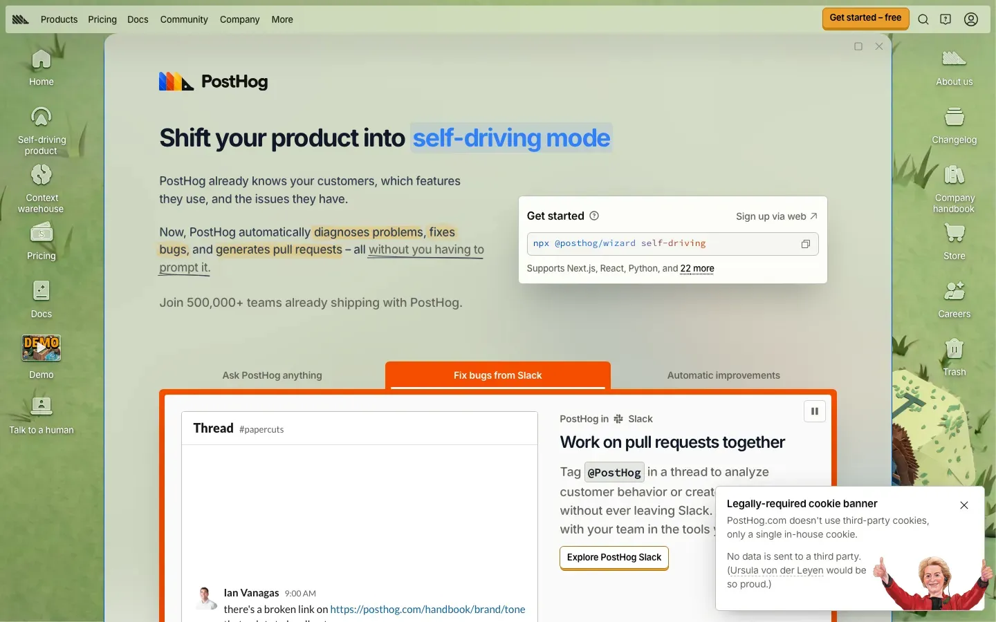Click the #papercuts channel label
Screen dimensions: 996x622
[261, 429]
